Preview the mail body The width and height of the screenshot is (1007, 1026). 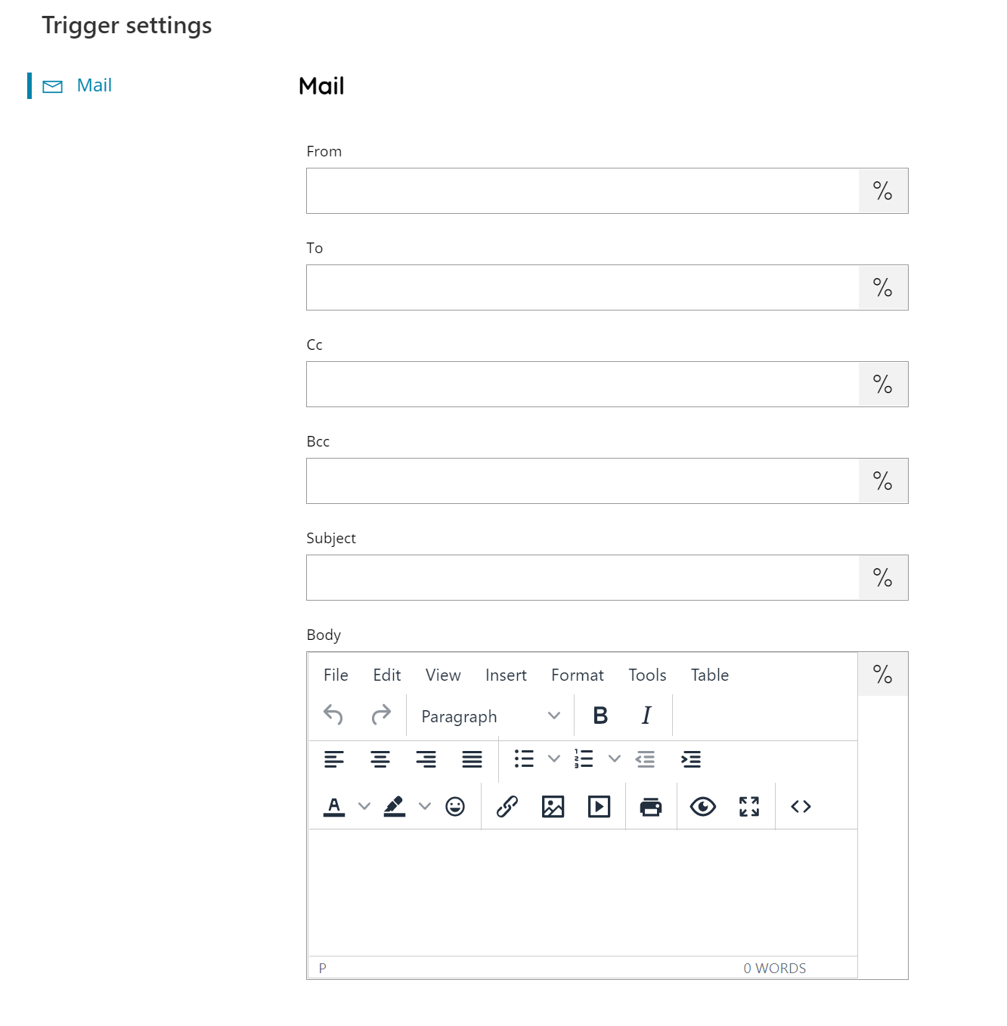coord(703,806)
